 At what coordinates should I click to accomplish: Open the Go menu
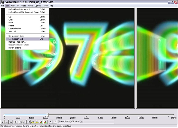click(x=18, y=6)
